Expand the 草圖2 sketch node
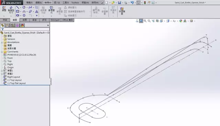The width and height of the screenshot is (220, 126). pos(2,74)
